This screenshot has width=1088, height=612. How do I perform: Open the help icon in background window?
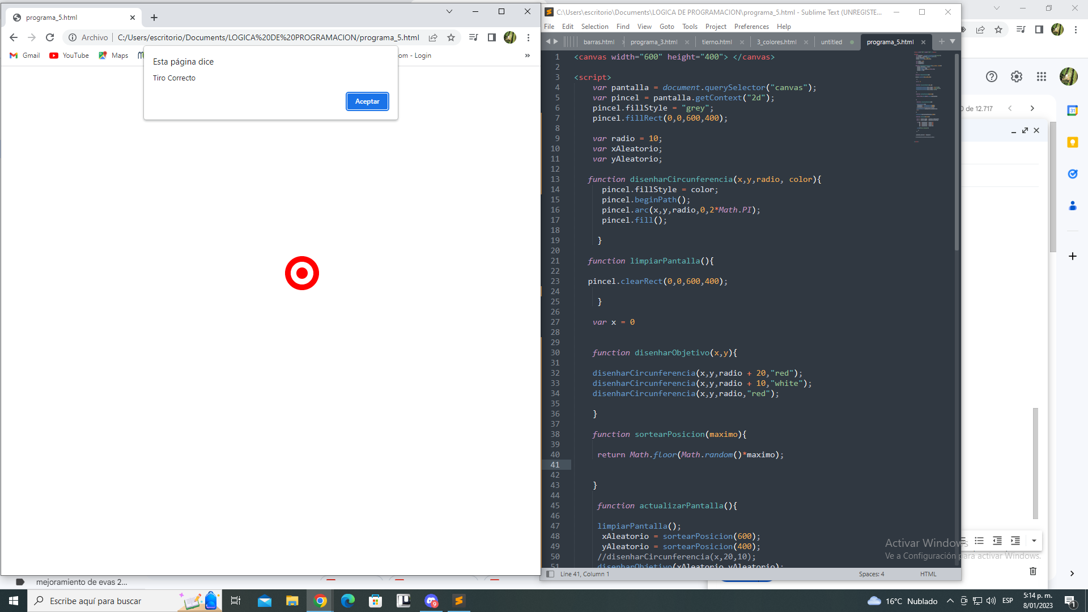[992, 76]
